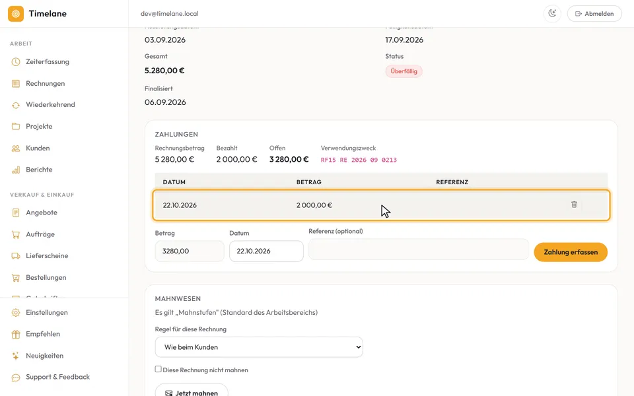Click the dev@timelane.local account text
Viewport: 634px width, 396px height.
(170, 14)
